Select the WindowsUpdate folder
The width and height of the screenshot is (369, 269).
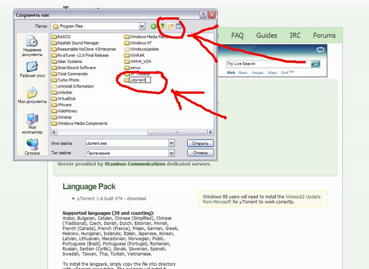click(141, 49)
